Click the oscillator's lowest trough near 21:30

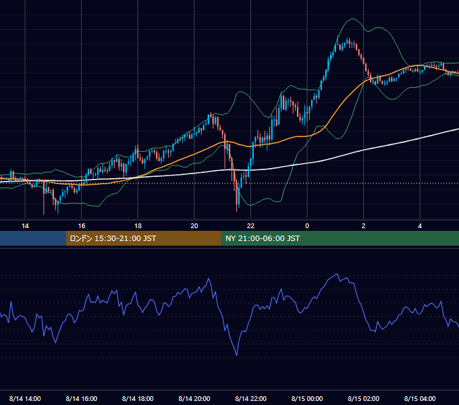[236, 355]
